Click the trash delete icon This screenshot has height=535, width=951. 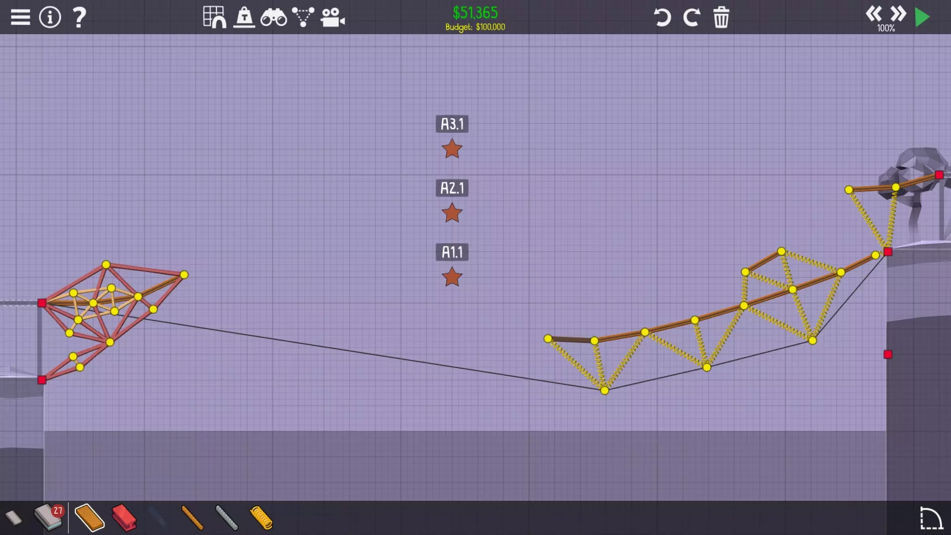pos(721,17)
